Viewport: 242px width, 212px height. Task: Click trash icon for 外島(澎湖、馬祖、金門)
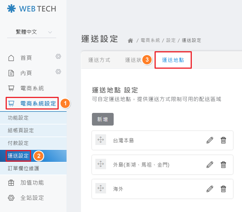point(223,164)
